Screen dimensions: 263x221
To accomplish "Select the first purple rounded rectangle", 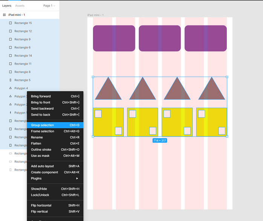I will click(114, 38).
